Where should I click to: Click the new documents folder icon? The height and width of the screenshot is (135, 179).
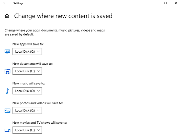[x=7, y=71]
